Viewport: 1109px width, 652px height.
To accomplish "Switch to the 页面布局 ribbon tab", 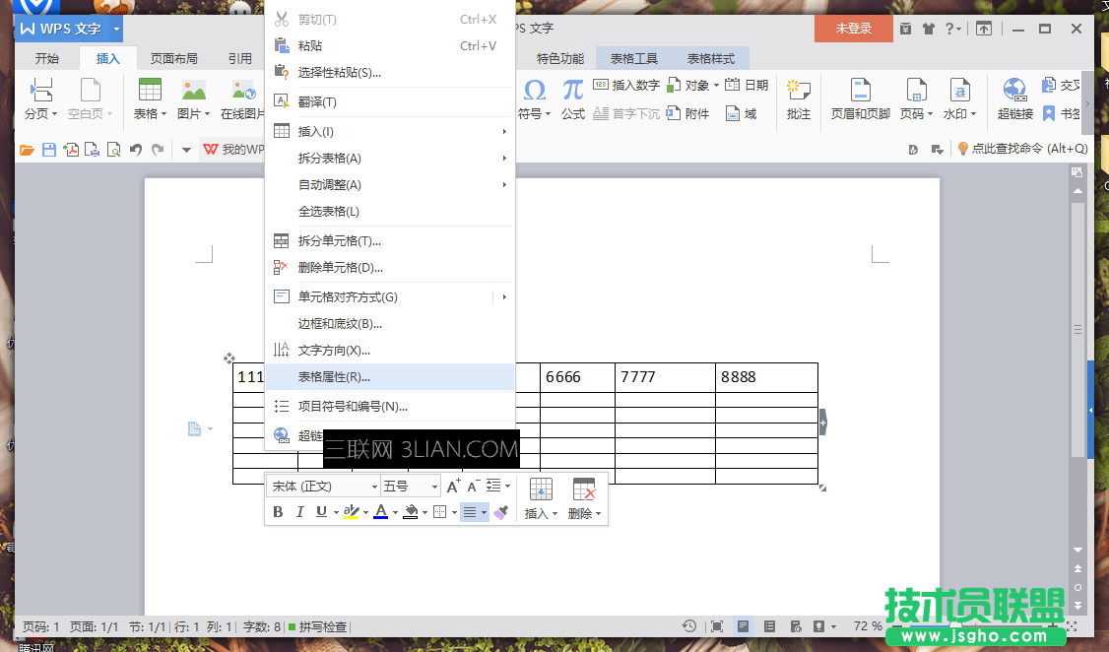I will point(174,57).
